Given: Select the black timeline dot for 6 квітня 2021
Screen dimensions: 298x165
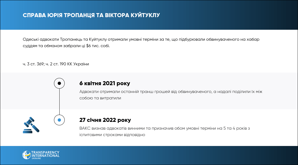Looking at the screenshot, I should tap(59, 83).
